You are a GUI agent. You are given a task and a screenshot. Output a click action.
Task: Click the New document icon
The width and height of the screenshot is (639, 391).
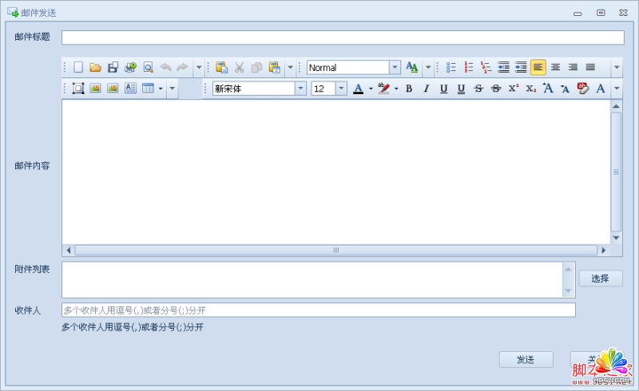pyautogui.click(x=78, y=68)
